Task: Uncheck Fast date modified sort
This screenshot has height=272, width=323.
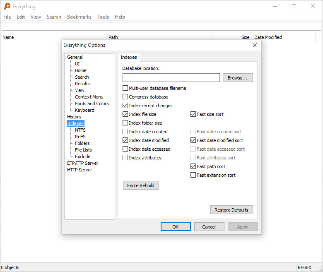Action: click(193, 140)
